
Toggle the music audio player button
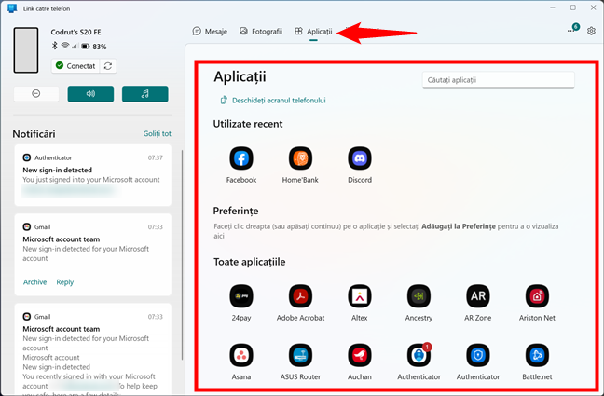coord(144,93)
